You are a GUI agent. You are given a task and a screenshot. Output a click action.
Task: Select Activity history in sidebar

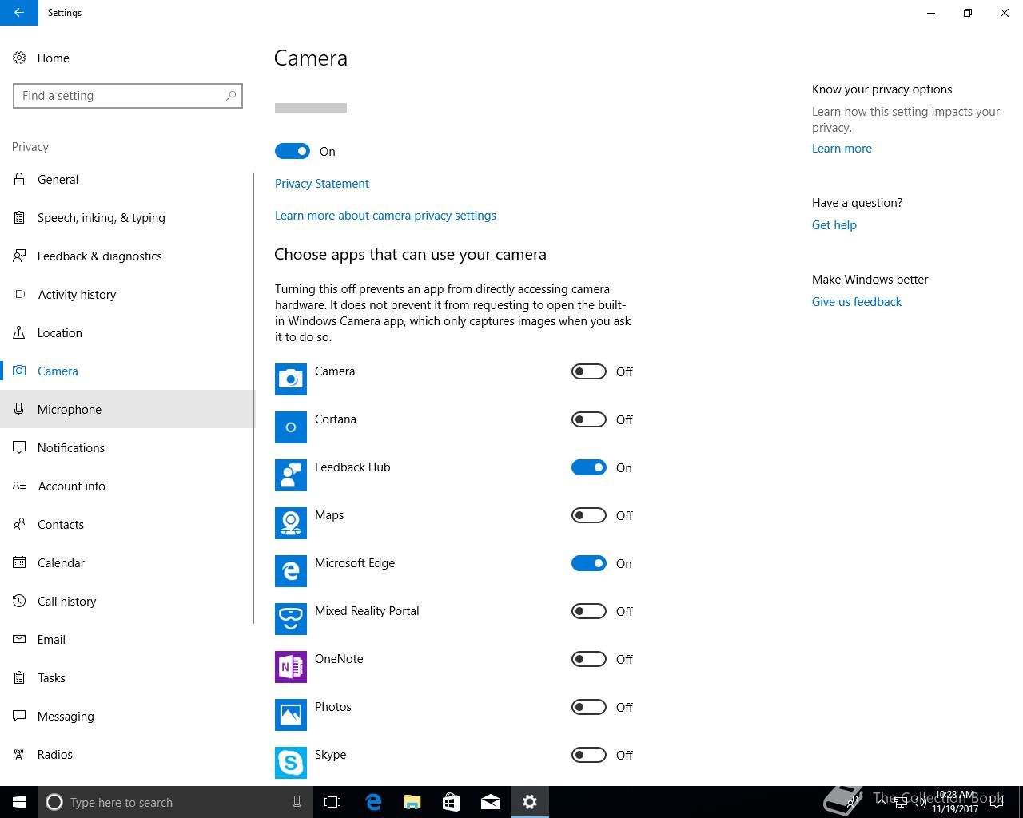coord(126,294)
